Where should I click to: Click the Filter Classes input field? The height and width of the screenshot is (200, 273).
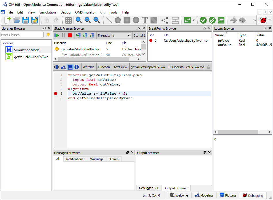coord(22,35)
